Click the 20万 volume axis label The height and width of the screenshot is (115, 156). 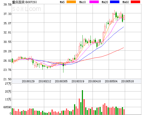(x=8, y=91)
